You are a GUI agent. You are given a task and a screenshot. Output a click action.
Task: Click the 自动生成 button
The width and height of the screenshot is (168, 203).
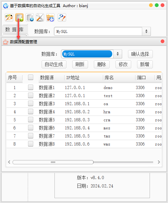[54, 64]
